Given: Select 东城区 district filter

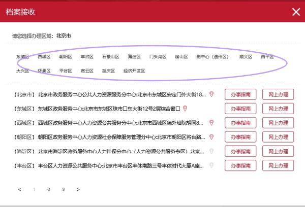Looking at the screenshot, I should click(22, 57).
